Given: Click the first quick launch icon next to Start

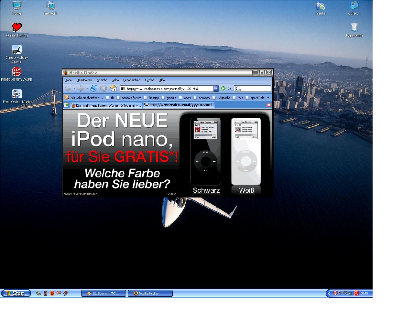Looking at the screenshot, I should point(38,293).
